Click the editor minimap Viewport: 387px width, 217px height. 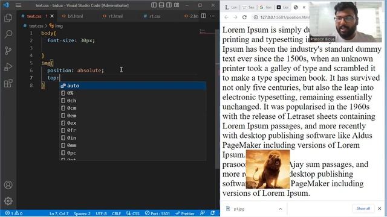coord(207,32)
